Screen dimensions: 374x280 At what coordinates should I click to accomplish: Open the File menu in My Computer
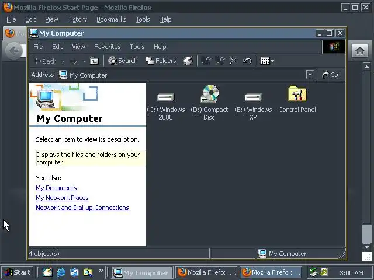coord(38,47)
